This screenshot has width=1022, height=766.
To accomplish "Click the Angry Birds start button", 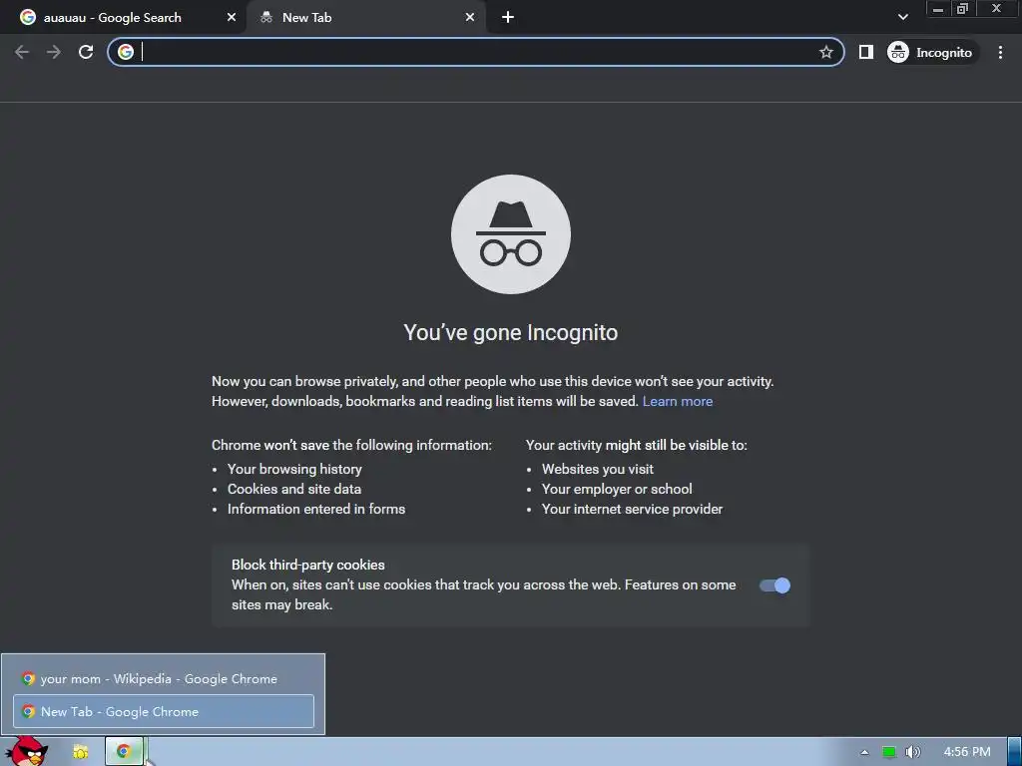I will tap(27, 751).
